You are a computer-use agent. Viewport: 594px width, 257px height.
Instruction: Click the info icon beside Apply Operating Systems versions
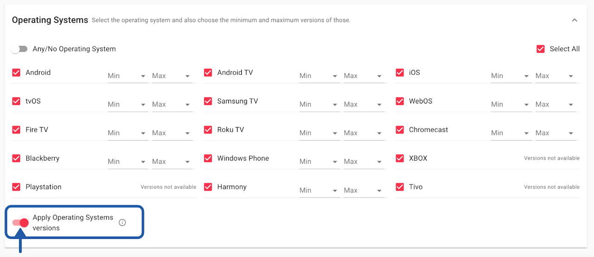pos(122,223)
